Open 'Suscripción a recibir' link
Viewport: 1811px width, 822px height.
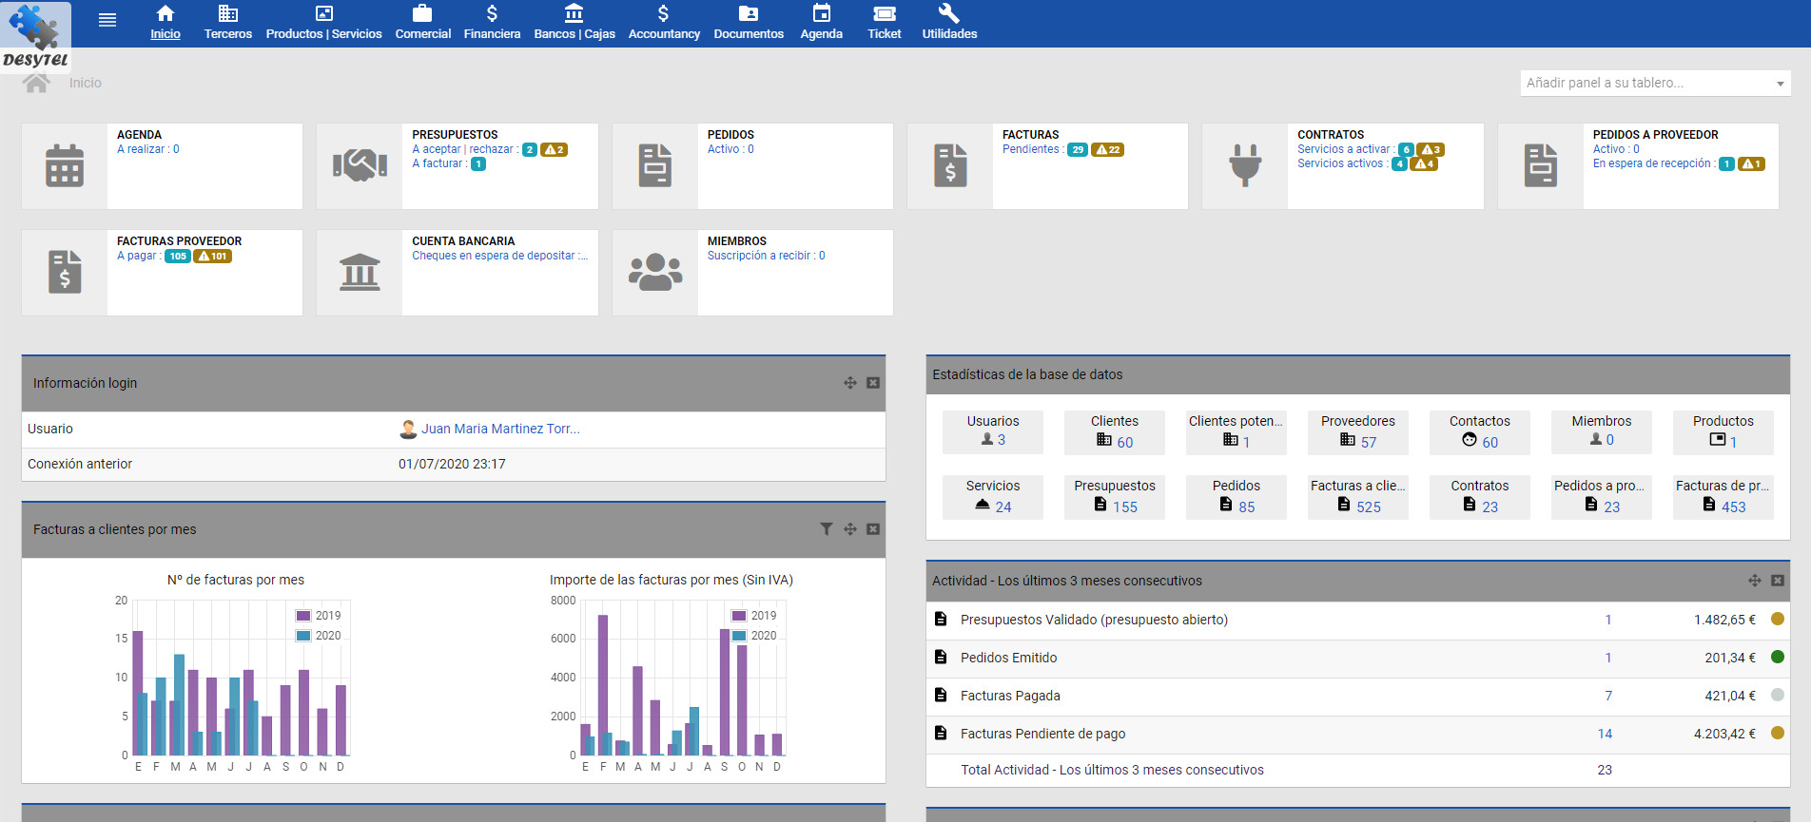pos(766,256)
